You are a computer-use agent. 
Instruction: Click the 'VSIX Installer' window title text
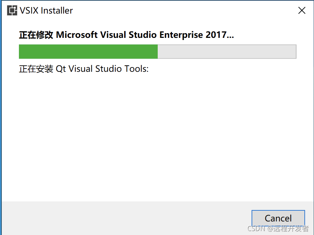(x=46, y=10)
